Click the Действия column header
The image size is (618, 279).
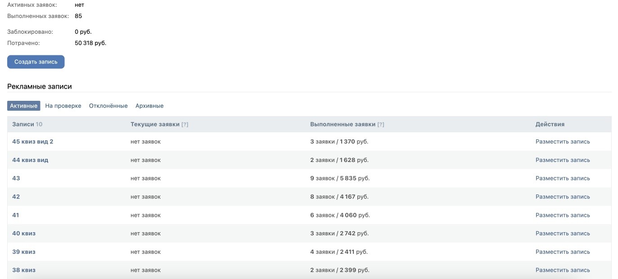tap(550, 124)
